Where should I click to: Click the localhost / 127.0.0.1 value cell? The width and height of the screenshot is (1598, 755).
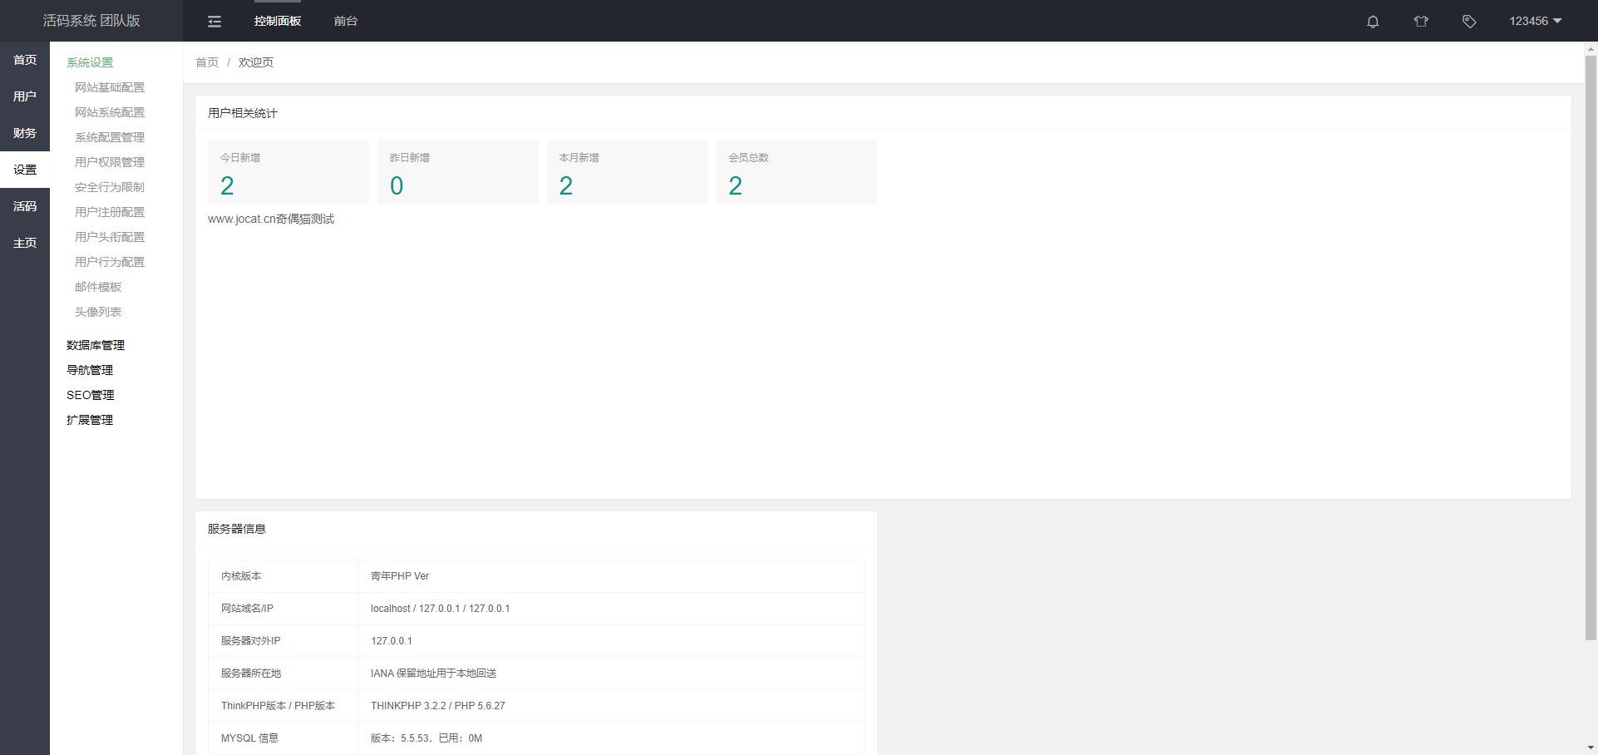click(611, 609)
